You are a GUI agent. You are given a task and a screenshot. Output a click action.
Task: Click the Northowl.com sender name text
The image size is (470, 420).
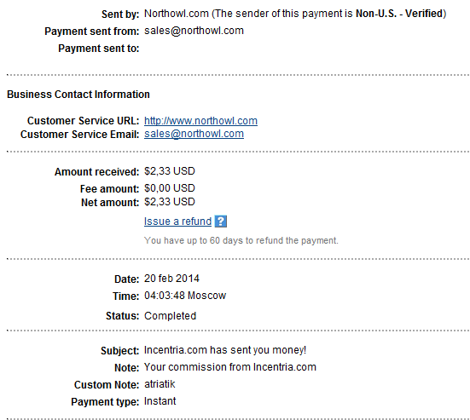[177, 14]
